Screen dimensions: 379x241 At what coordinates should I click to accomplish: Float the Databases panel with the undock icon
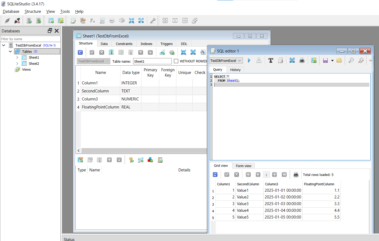point(50,31)
